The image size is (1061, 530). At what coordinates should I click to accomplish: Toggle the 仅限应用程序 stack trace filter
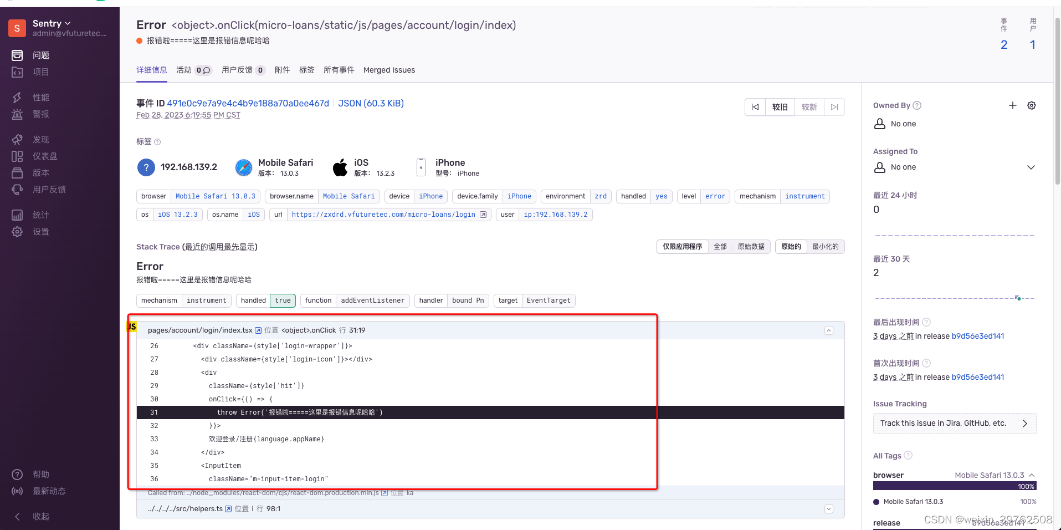click(x=682, y=246)
